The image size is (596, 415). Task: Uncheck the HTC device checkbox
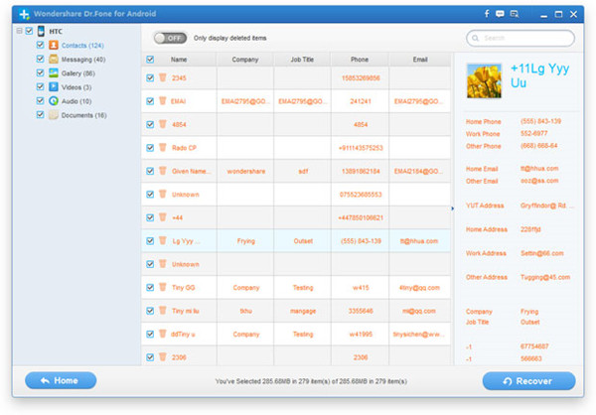tap(29, 31)
